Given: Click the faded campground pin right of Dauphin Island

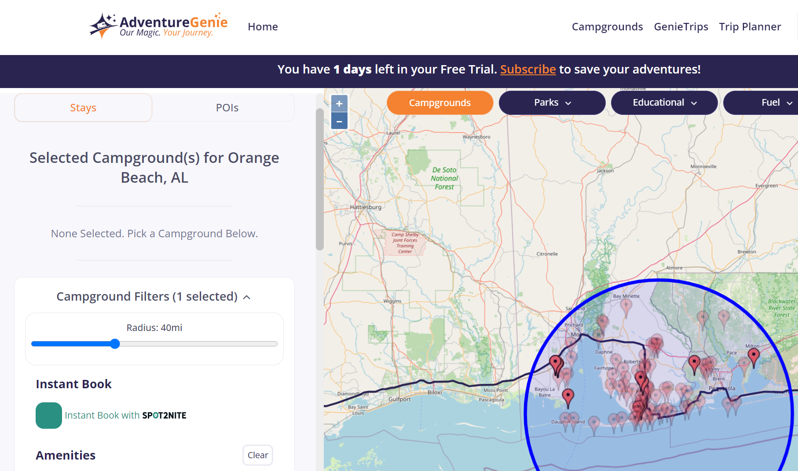Looking at the screenshot, I should click(594, 423).
